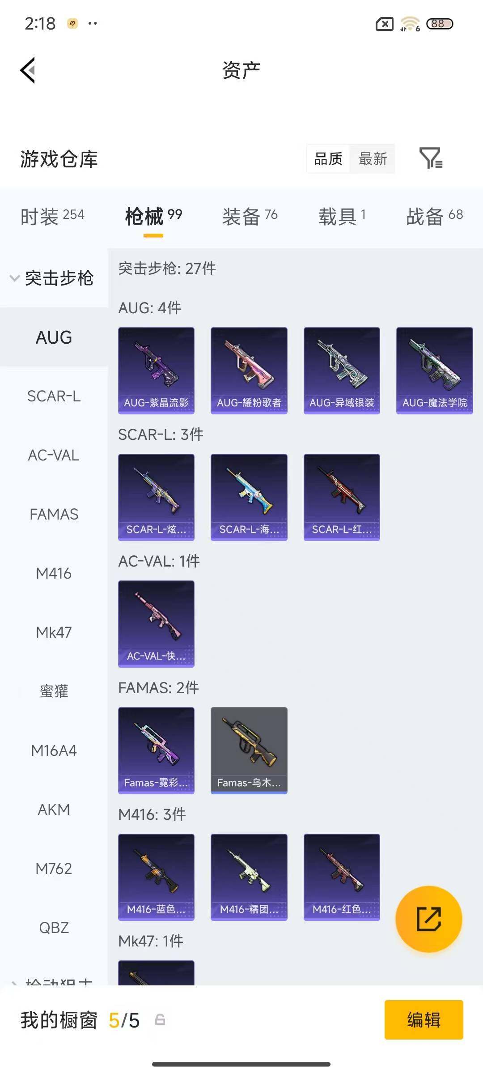
Task: Open the 战备 68 tab
Action: point(434,216)
